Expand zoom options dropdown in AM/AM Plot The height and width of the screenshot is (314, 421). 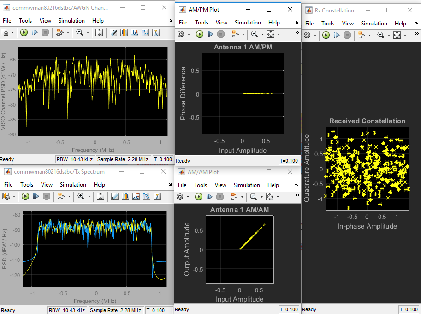tap(261, 197)
